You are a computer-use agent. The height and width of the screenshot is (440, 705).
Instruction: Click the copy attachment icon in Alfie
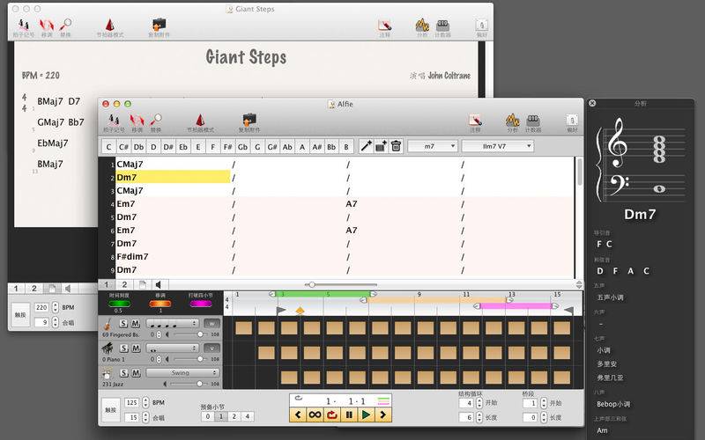click(249, 121)
